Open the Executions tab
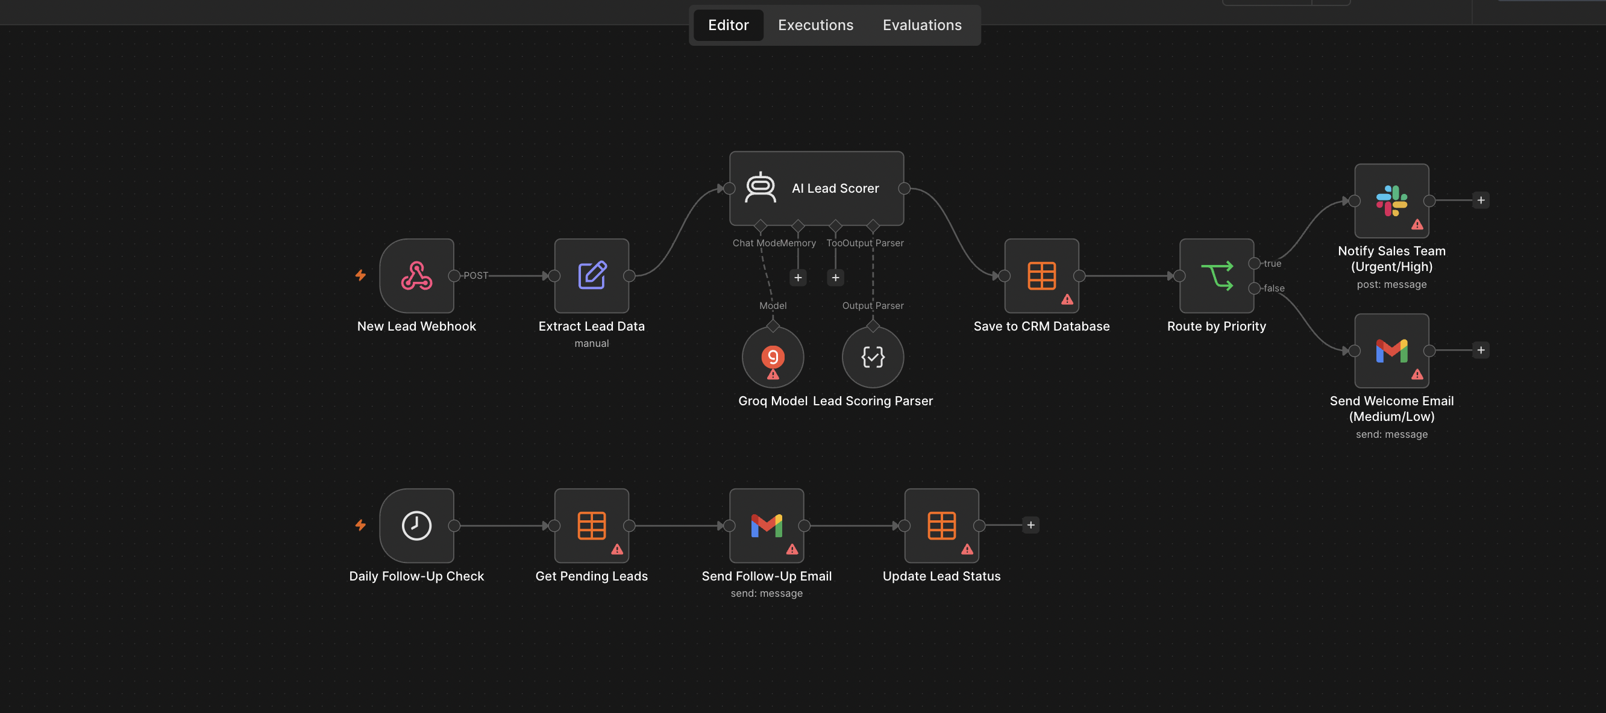This screenshot has height=713, width=1606. [815, 25]
